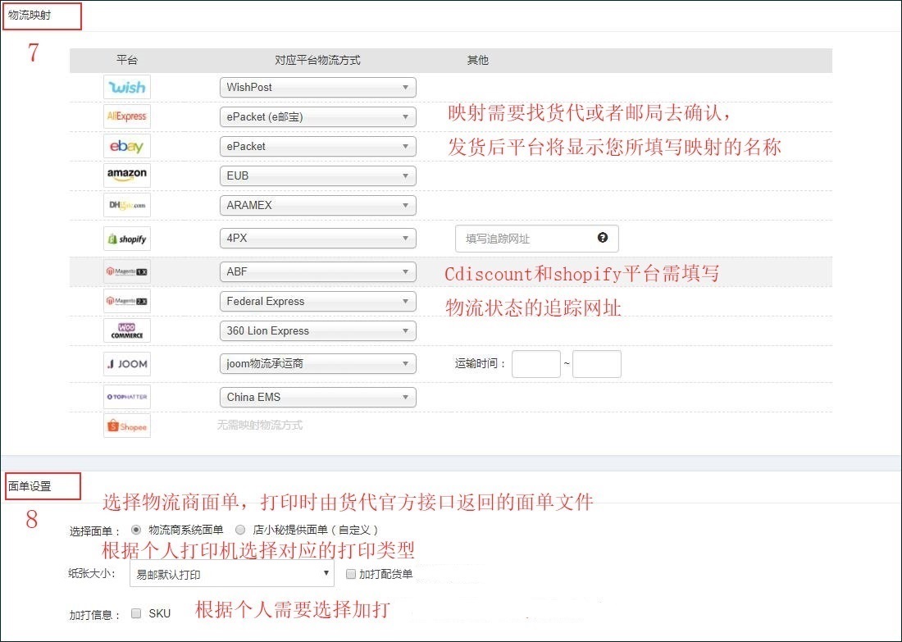The image size is (902, 642).
Task: Click the Magento 1.X platform logo
Action: [127, 271]
